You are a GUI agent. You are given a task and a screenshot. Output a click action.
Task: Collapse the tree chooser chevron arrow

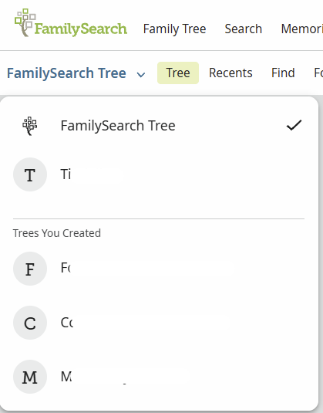(x=141, y=75)
